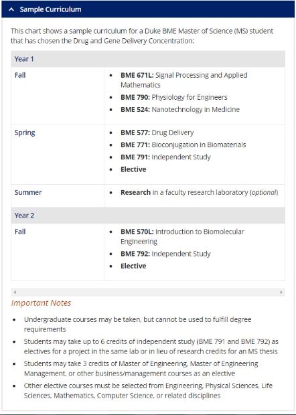The height and width of the screenshot is (415, 296).
Task: Click Research in a faculty research laboratory
Action: (x=200, y=192)
